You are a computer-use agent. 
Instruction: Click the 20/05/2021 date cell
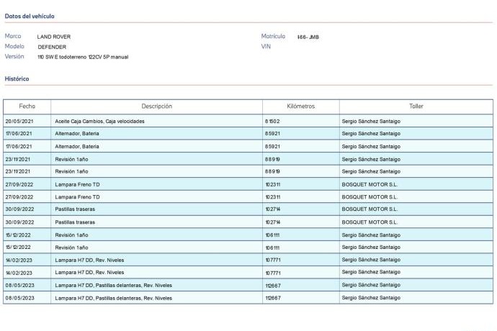pos(19,122)
